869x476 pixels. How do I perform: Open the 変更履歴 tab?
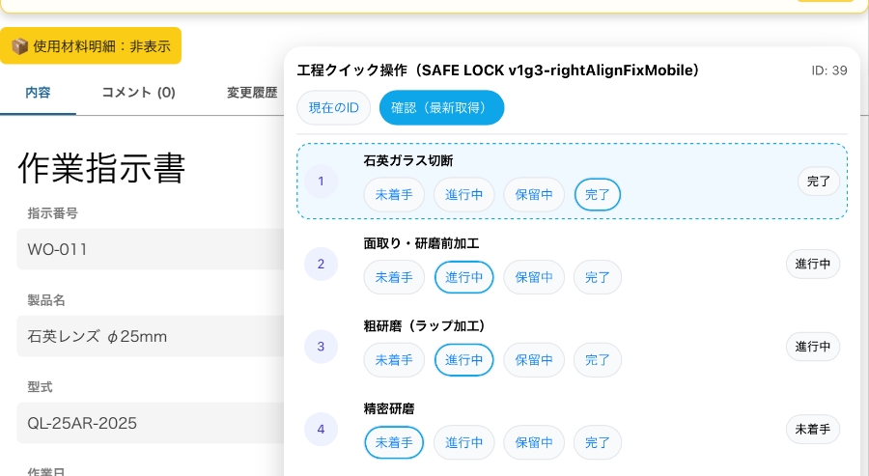click(x=252, y=93)
